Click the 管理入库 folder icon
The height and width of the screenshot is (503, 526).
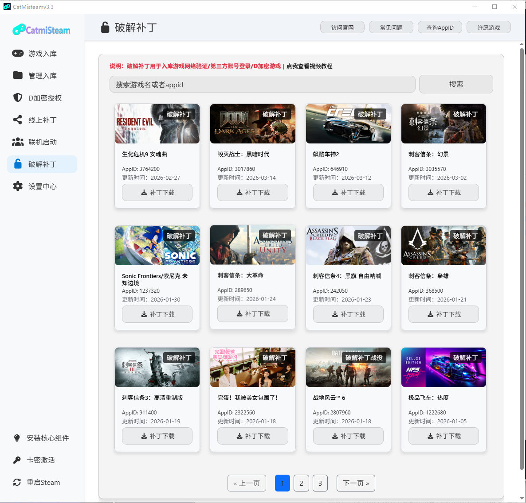point(18,75)
